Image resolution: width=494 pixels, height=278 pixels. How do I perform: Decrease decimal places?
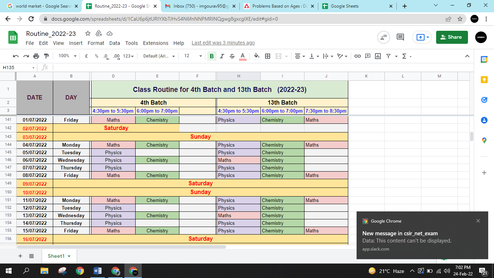(x=106, y=56)
